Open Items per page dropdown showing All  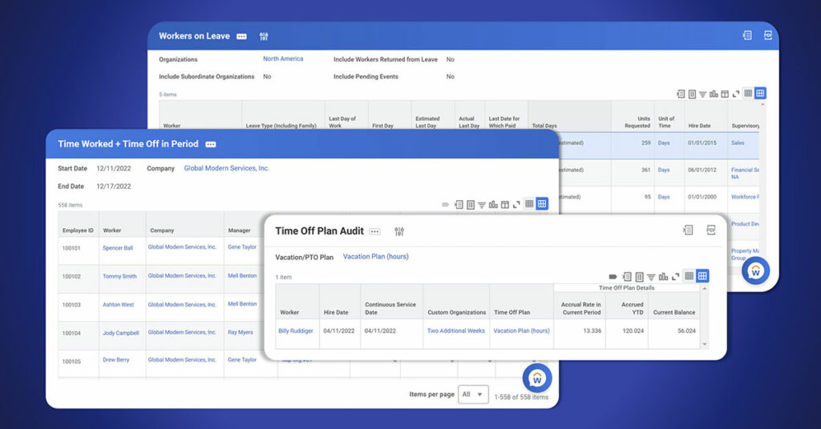click(x=473, y=395)
